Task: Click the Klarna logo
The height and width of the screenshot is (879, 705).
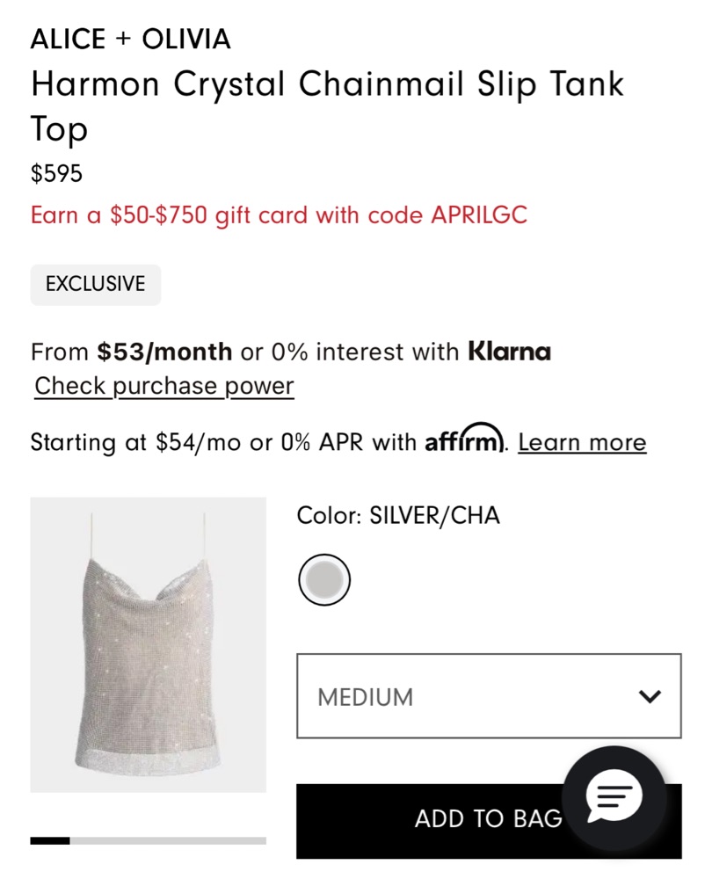Action: (x=510, y=352)
